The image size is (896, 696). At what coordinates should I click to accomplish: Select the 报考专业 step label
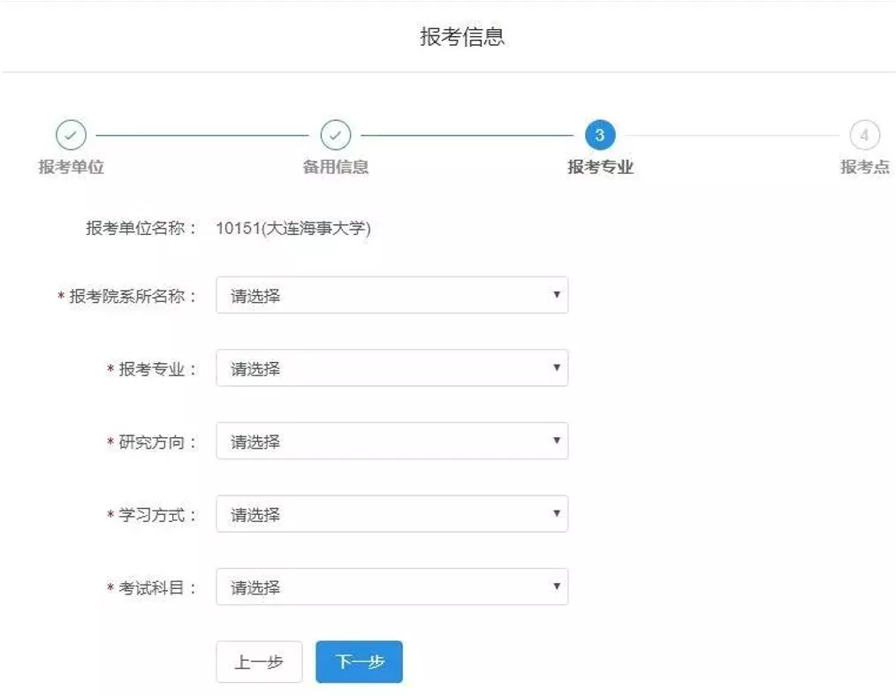pyautogui.click(x=600, y=167)
